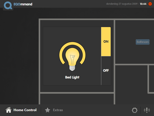Open the Home Control tab
Screen dimensions: 154x116
[21, 110]
